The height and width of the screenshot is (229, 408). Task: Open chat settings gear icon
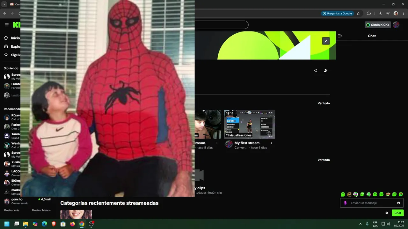click(x=387, y=213)
